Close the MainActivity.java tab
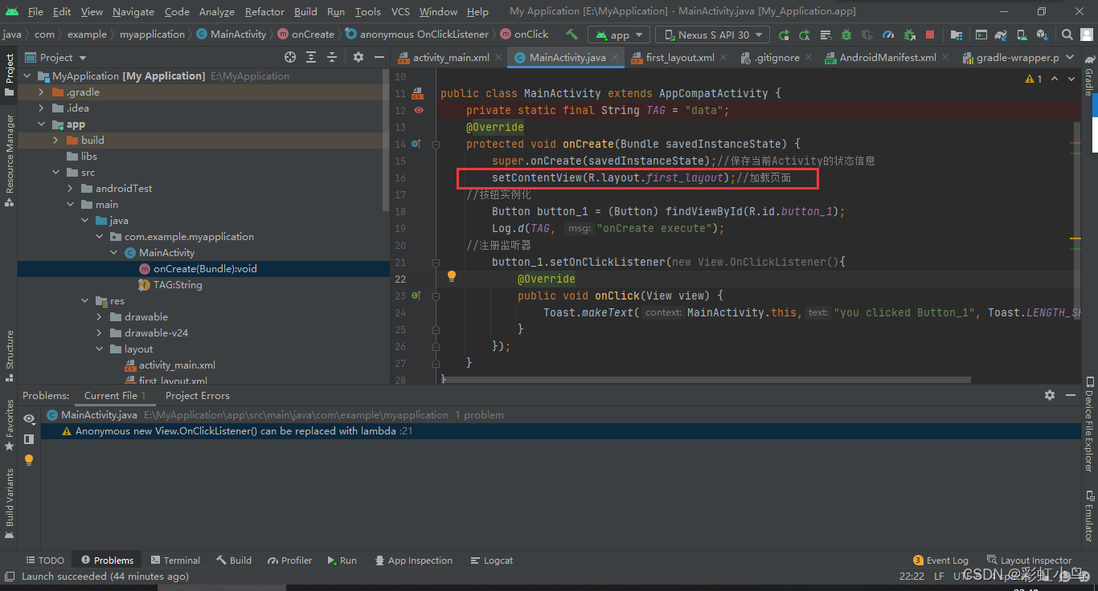The image size is (1098, 591). (x=616, y=57)
